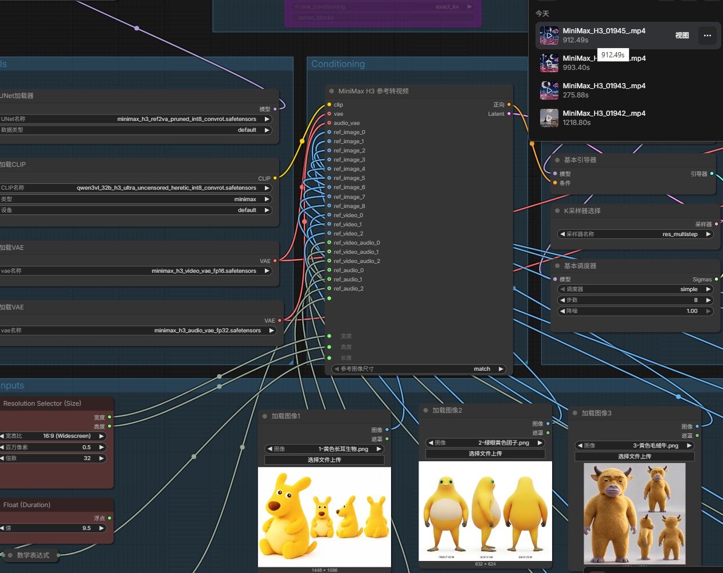Click the Conditioning group title
Viewport: 723px width, 573px height.
click(x=338, y=64)
